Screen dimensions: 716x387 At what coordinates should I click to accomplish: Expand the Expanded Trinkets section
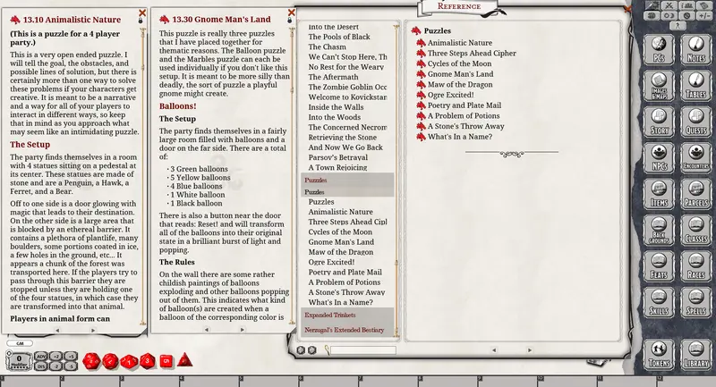347,315
